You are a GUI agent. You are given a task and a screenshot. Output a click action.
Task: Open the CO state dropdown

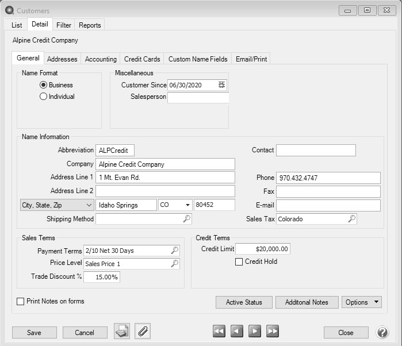tap(187, 205)
